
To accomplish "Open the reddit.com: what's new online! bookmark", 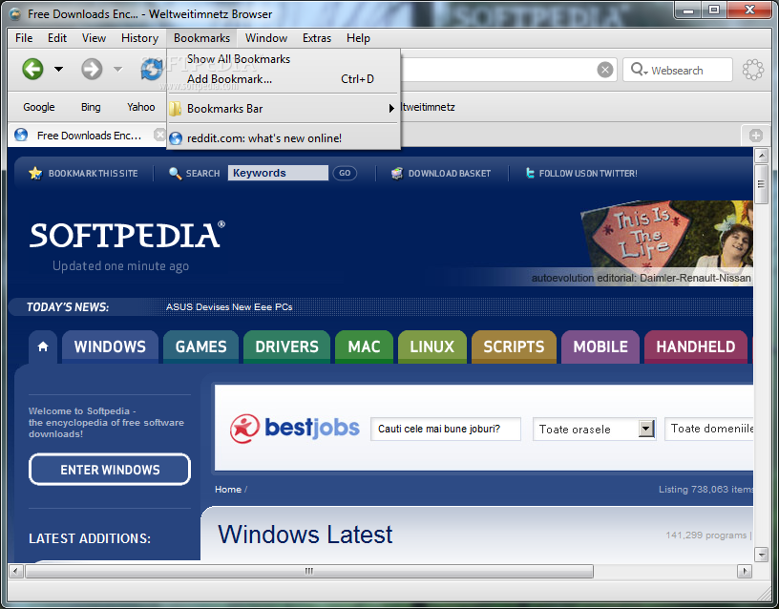I will point(284,138).
